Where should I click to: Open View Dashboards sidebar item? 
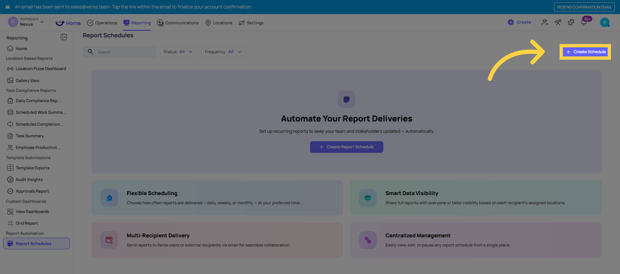click(x=36, y=211)
